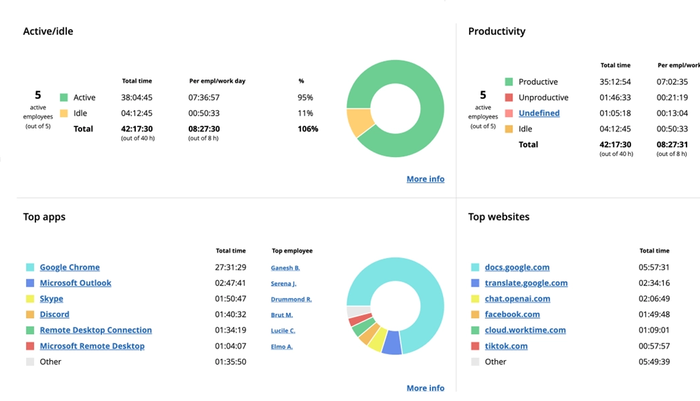Open Remote Desktop Connection app link
This screenshot has width=700, height=401.
click(96, 330)
